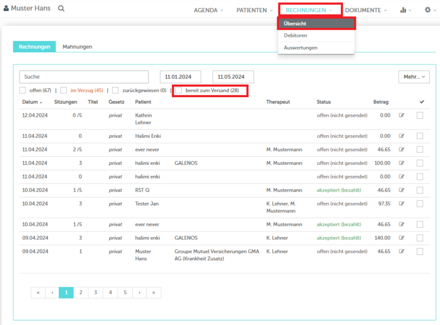
Task: Edit the Halimi Enki 11.04.2024 invoice
Action: point(401,136)
